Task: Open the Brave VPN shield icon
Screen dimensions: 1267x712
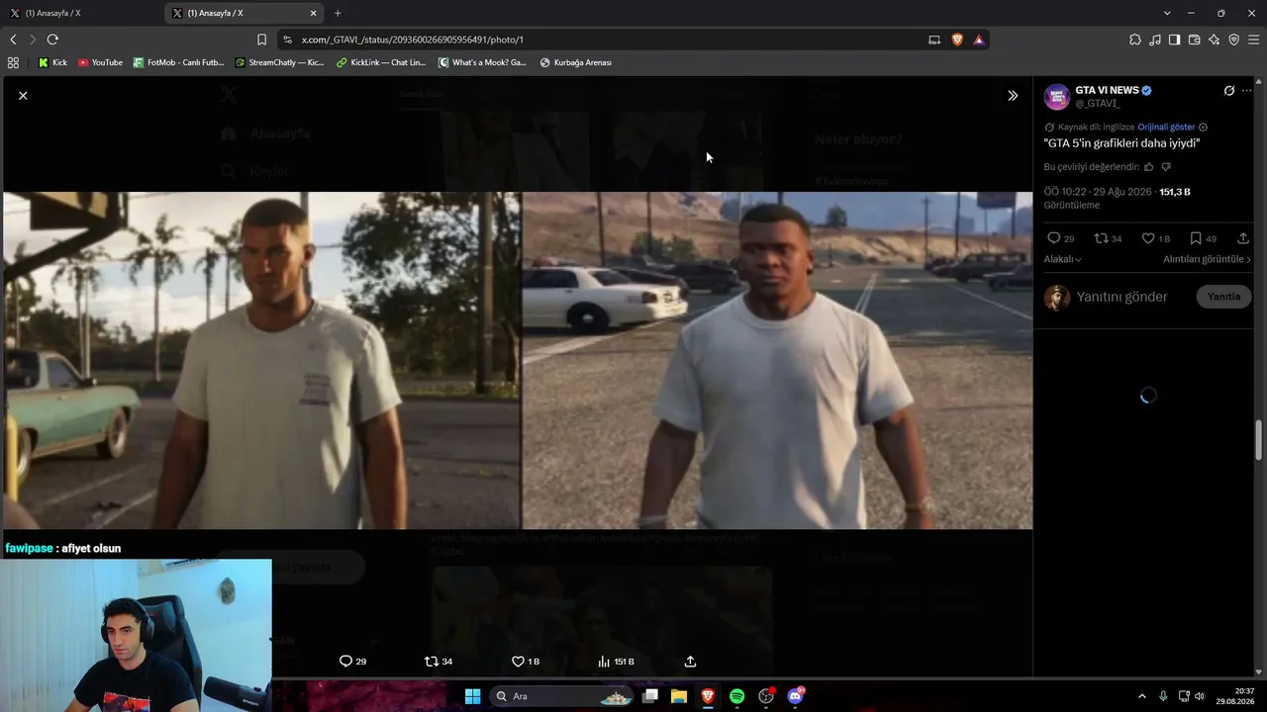Action: [1233, 40]
